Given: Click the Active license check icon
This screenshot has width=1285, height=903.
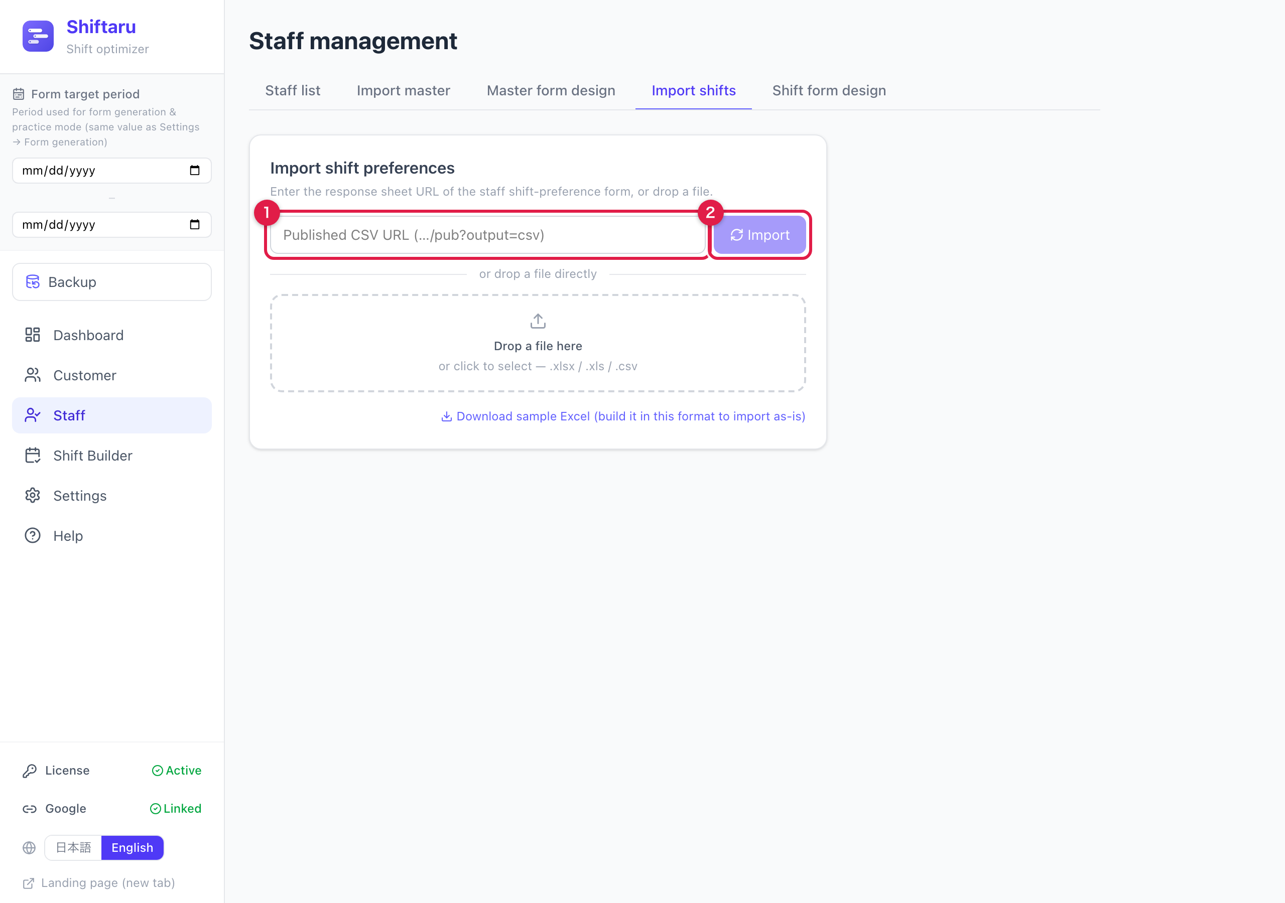Looking at the screenshot, I should [x=157, y=771].
